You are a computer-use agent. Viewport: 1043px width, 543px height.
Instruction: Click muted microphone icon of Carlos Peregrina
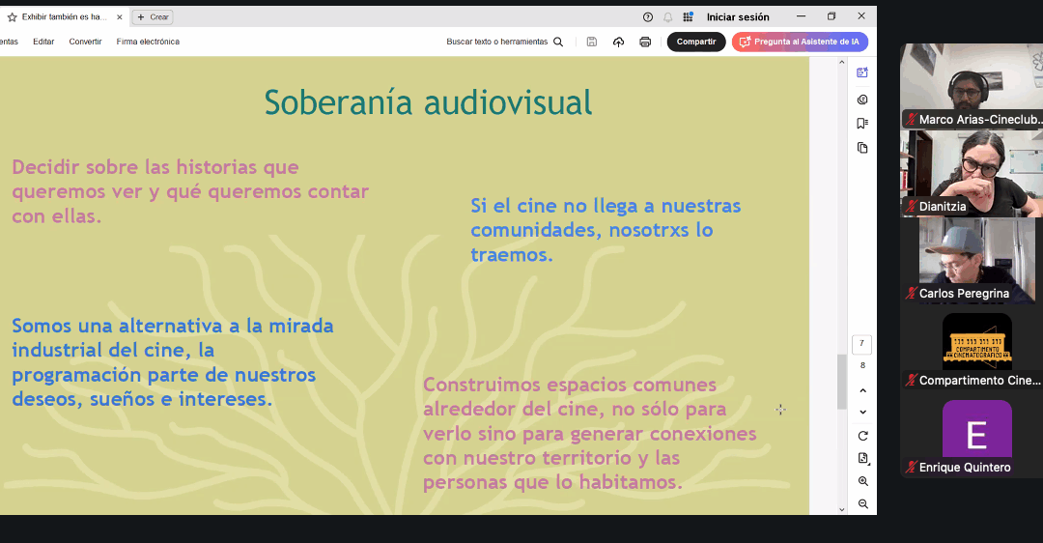pyautogui.click(x=912, y=294)
